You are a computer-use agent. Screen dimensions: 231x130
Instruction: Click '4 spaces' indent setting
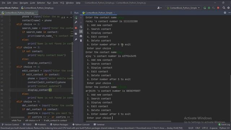[213, 128]
